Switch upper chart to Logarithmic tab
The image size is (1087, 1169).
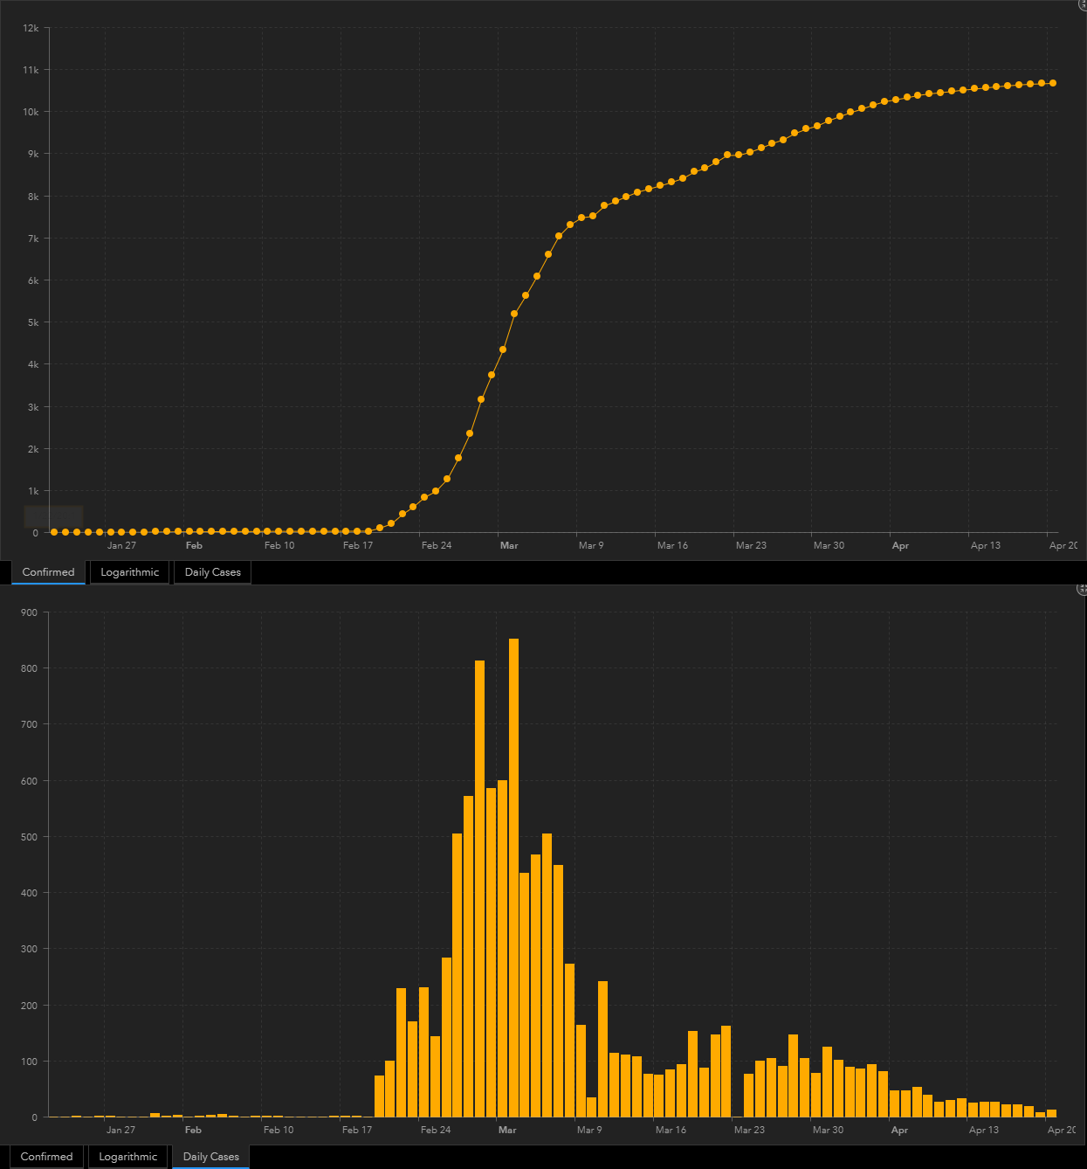click(129, 572)
